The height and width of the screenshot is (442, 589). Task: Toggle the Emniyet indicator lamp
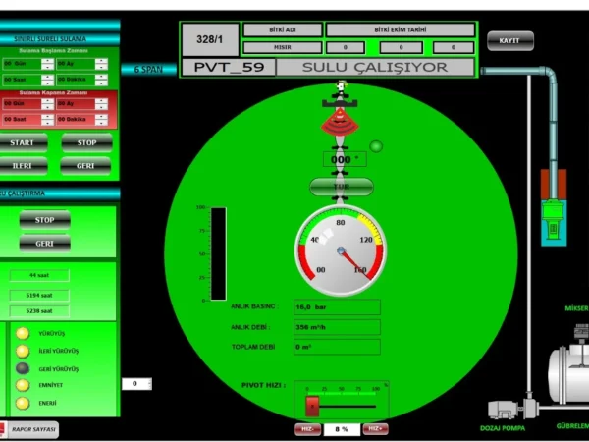click(x=22, y=386)
